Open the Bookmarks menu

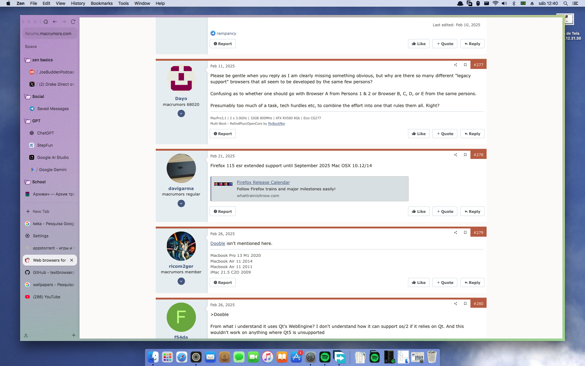tap(101, 3)
